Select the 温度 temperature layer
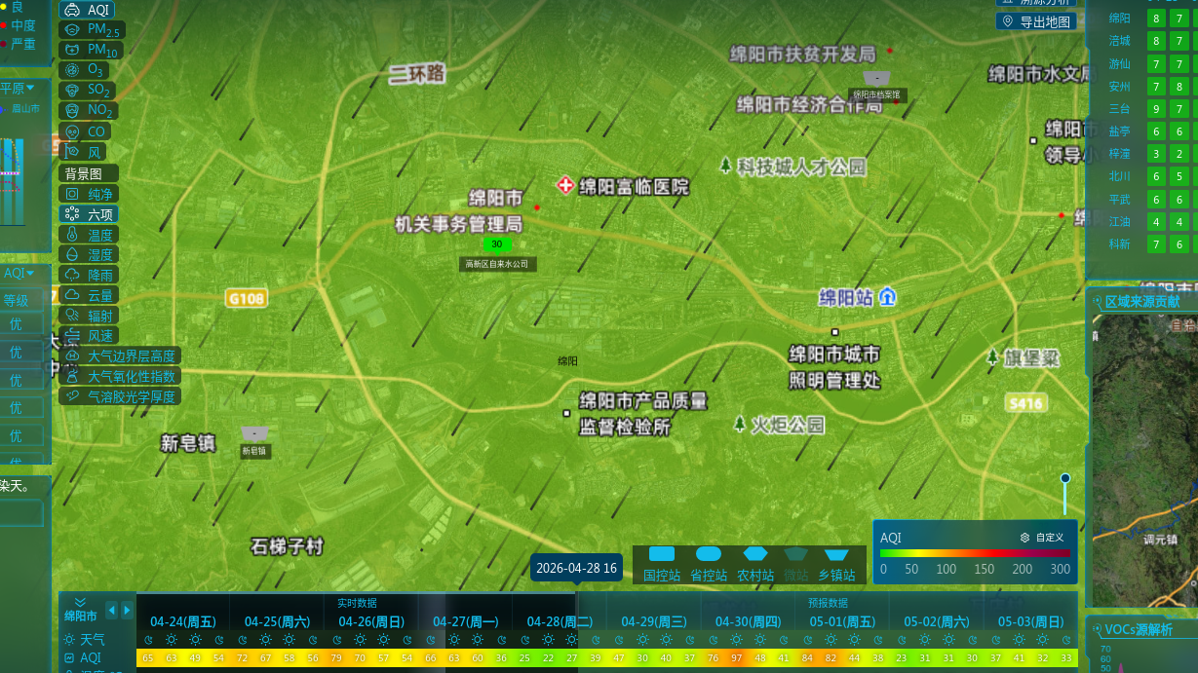 90,235
